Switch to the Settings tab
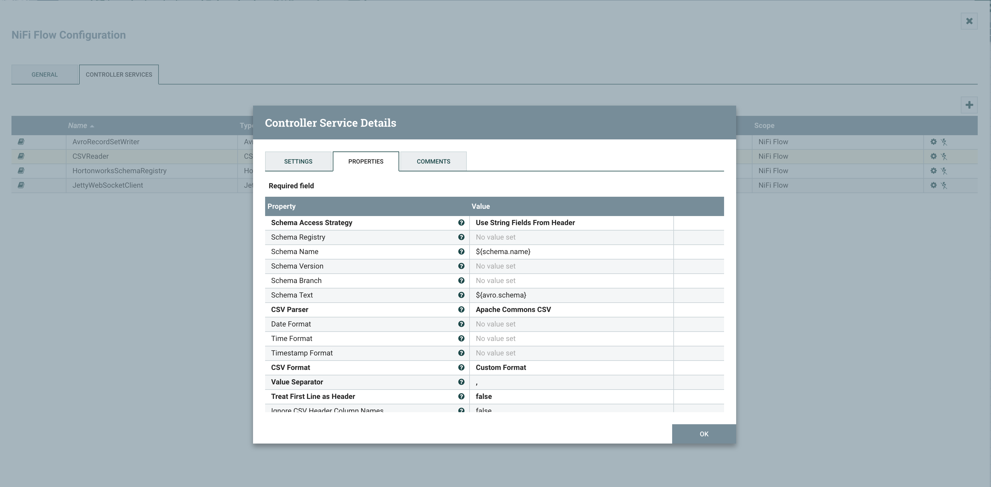The width and height of the screenshot is (991, 487). (x=298, y=161)
